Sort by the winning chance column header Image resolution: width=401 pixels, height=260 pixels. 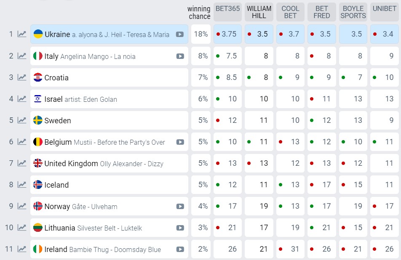click(x=199, y=12)
